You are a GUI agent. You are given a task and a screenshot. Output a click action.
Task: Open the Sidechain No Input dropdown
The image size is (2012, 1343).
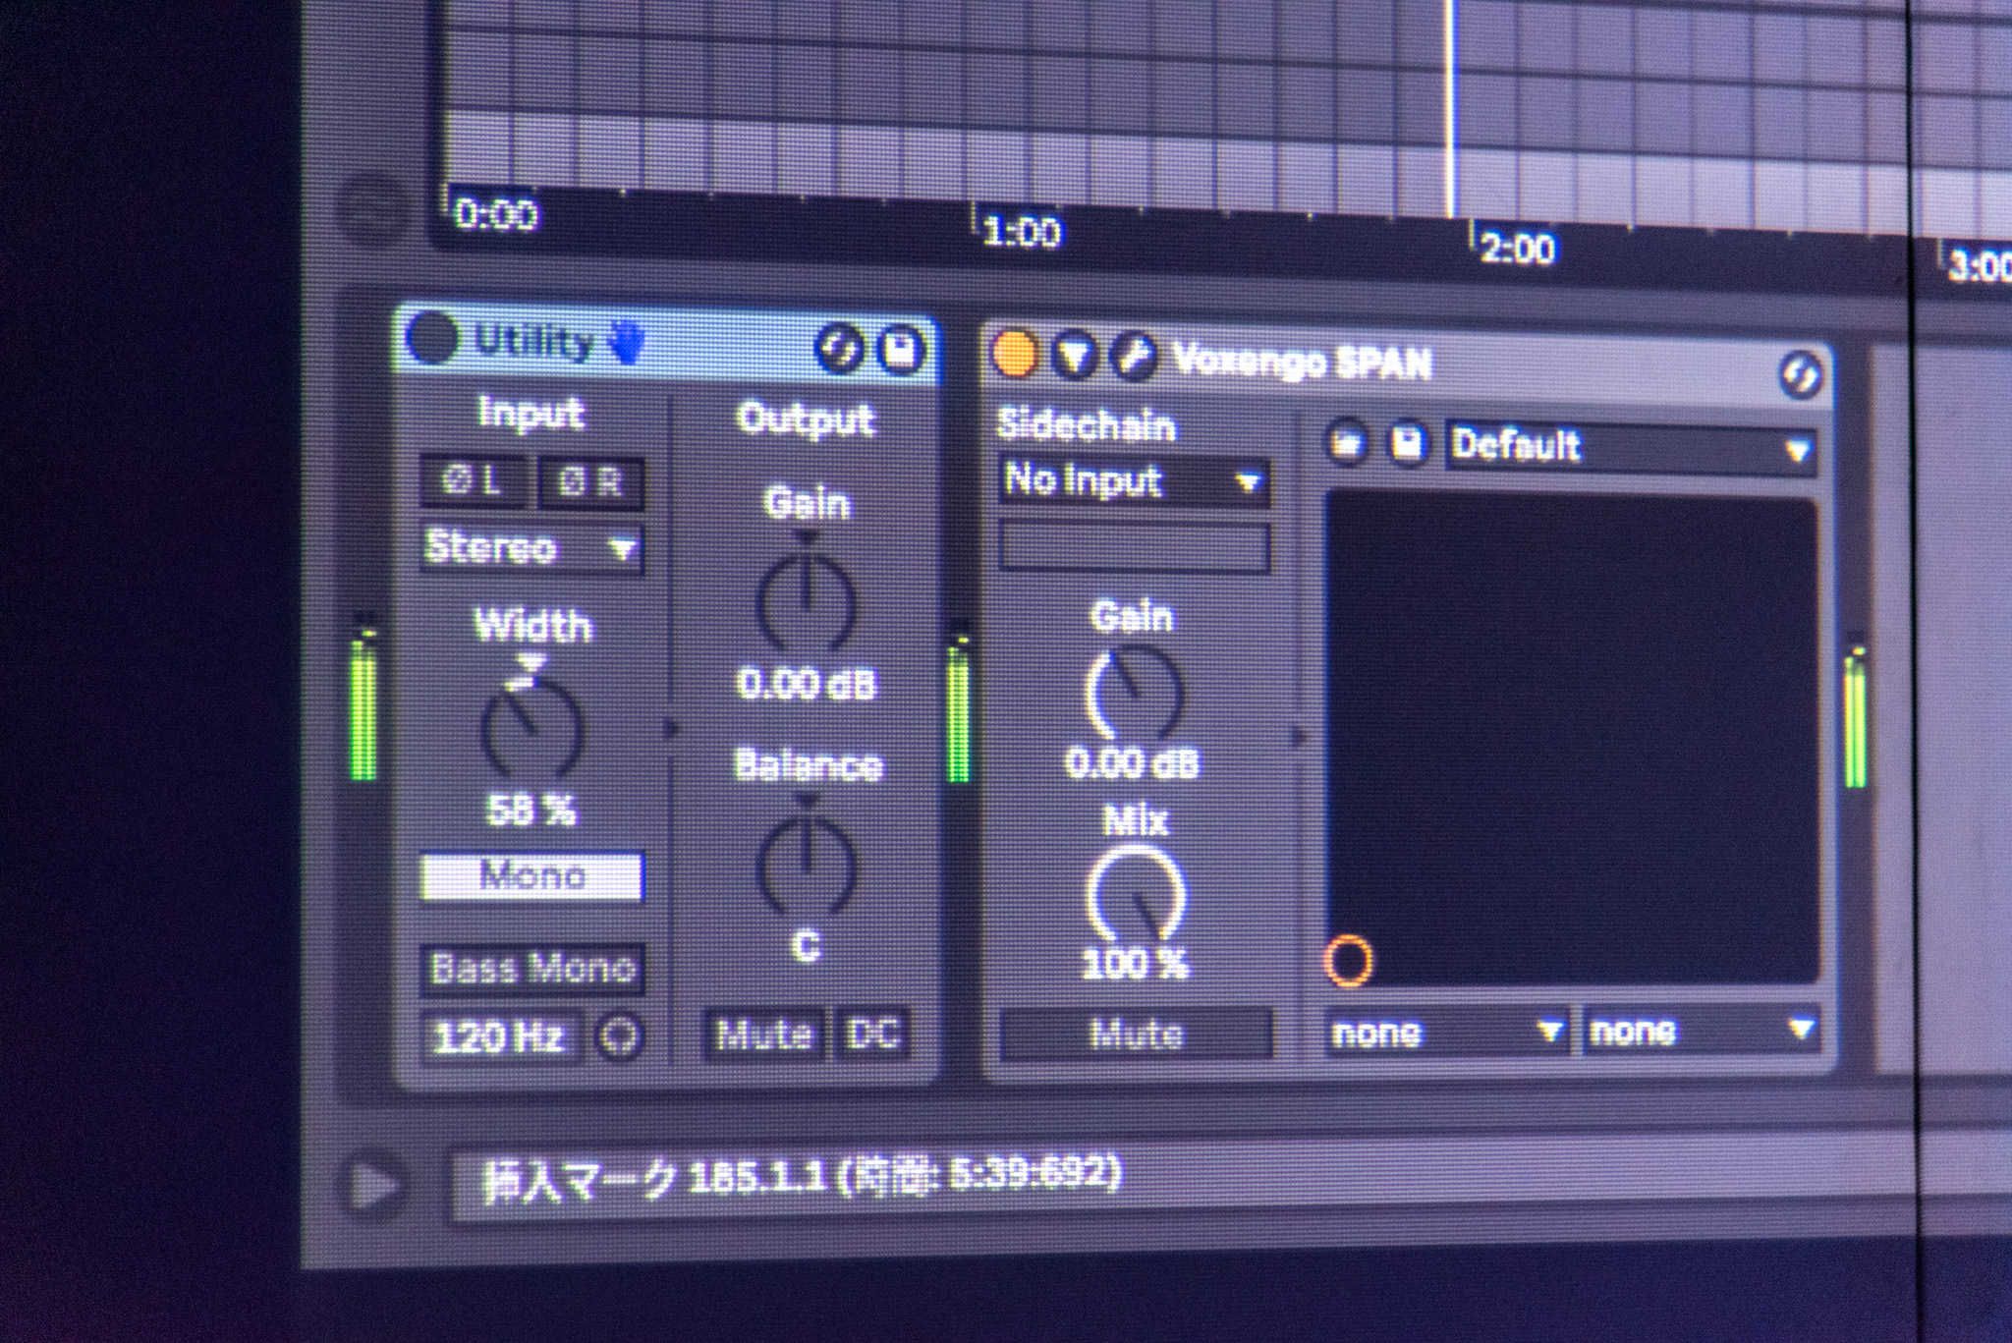point(1133,481)
